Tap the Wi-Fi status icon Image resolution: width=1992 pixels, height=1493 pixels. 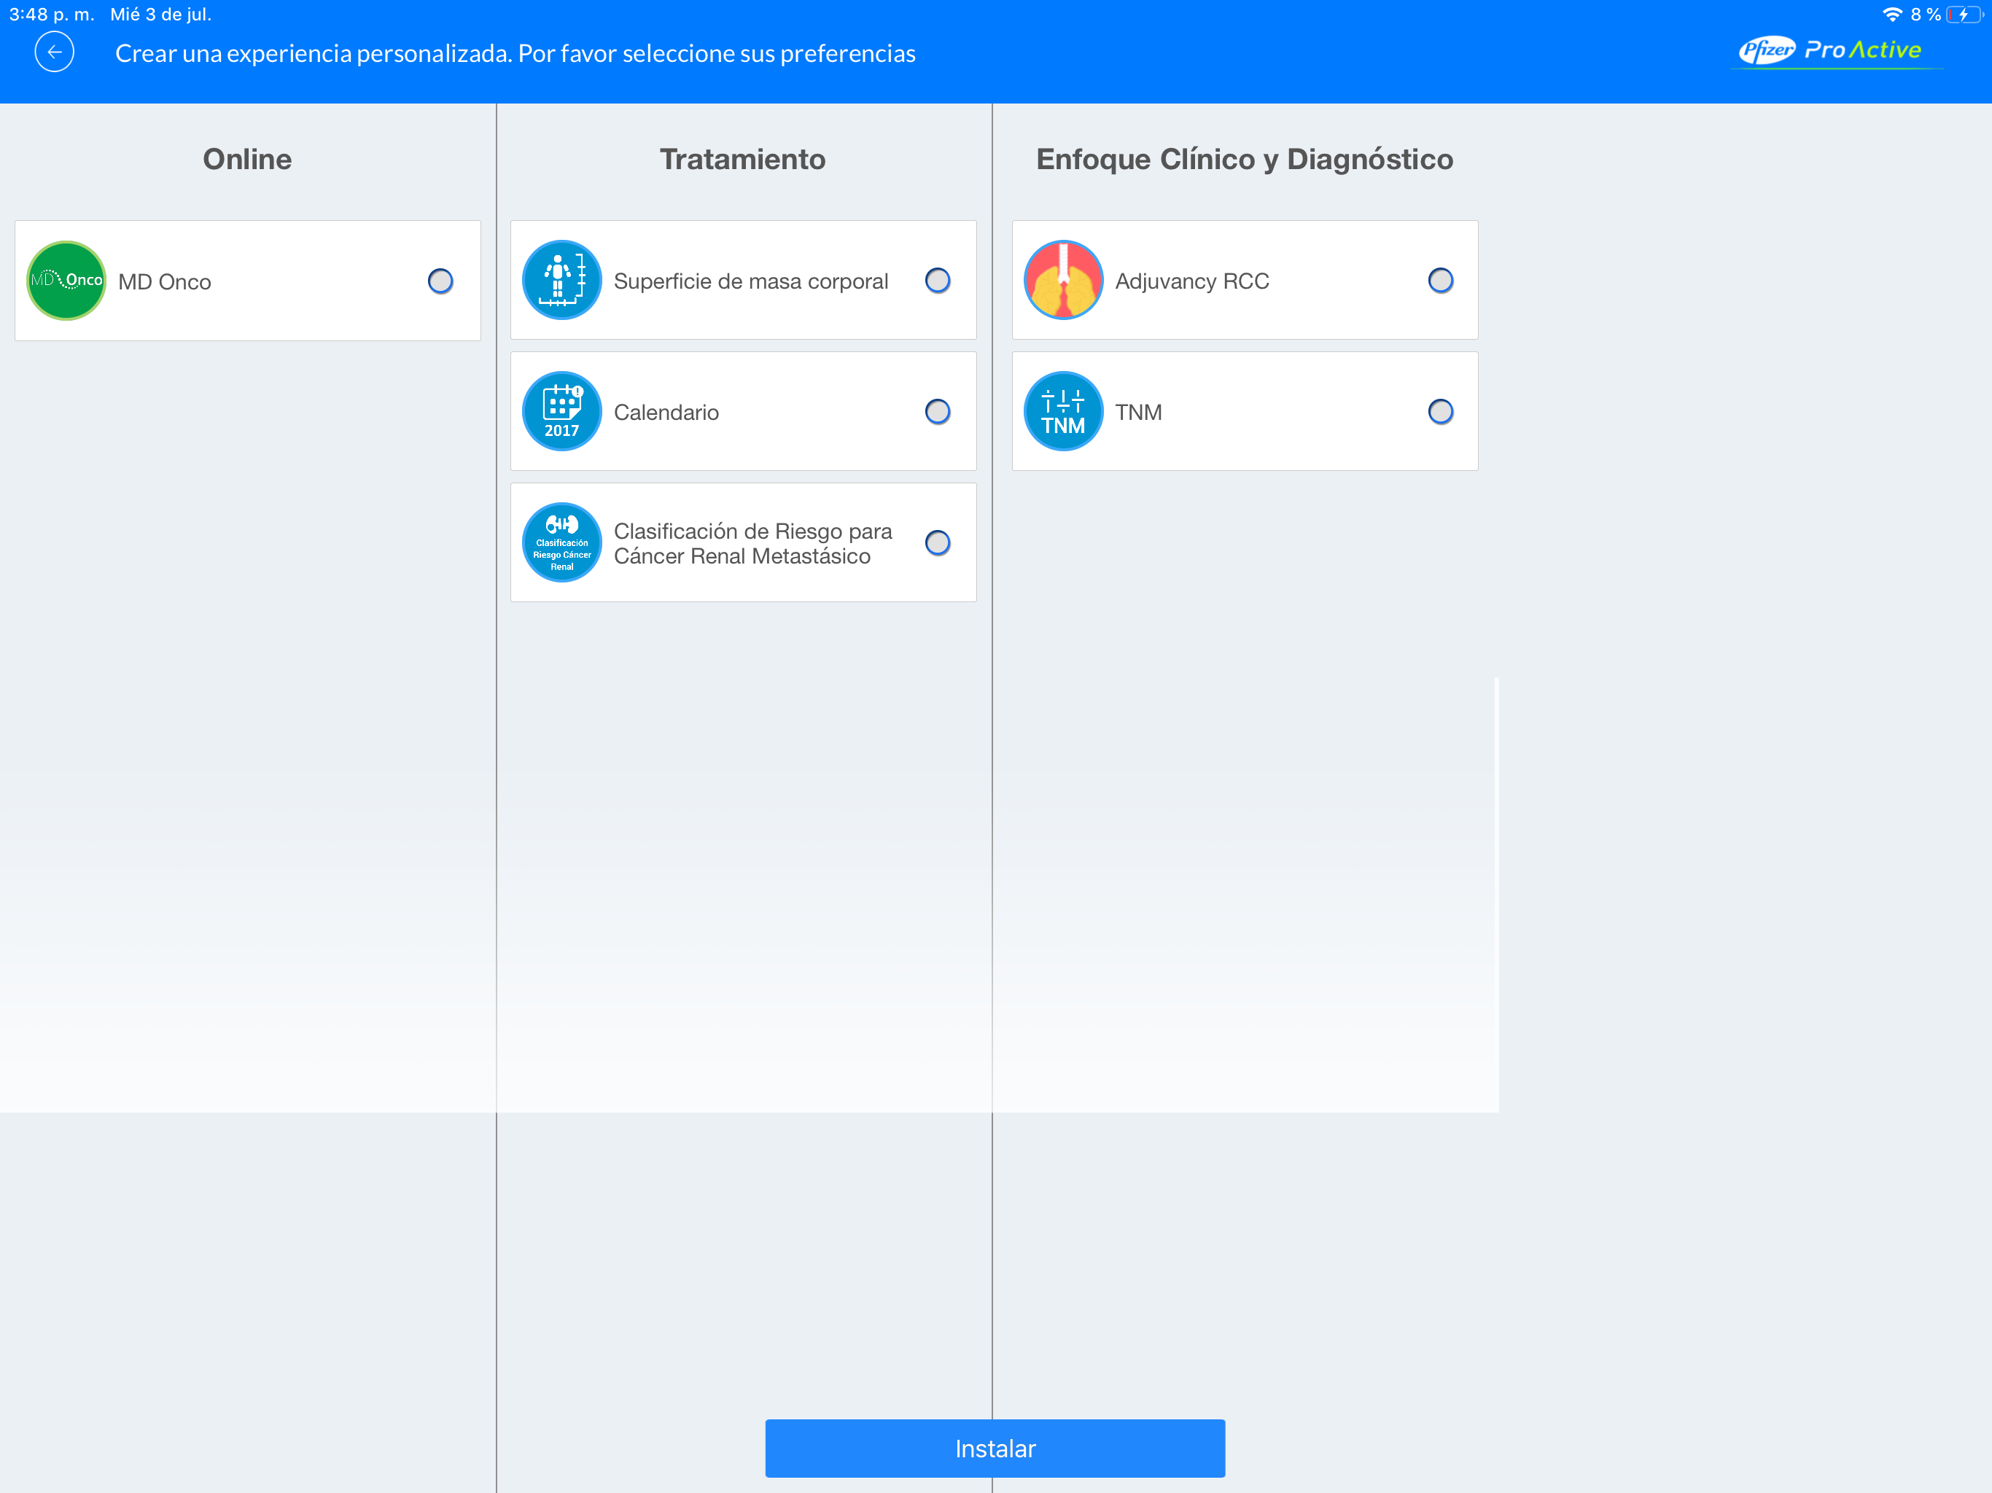(1892, 15)
